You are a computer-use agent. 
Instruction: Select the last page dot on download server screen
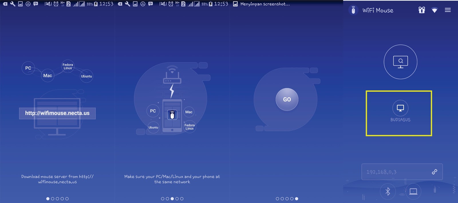click(x=67, y=199)
